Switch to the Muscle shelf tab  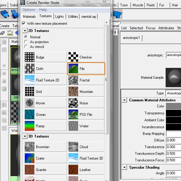pyautogui.click(x=138, y=5)
